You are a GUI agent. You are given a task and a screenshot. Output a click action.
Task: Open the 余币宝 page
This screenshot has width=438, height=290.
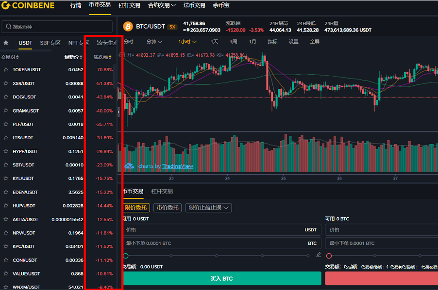point(221,5)
